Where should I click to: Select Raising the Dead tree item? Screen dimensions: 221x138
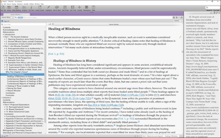point(14,88)
